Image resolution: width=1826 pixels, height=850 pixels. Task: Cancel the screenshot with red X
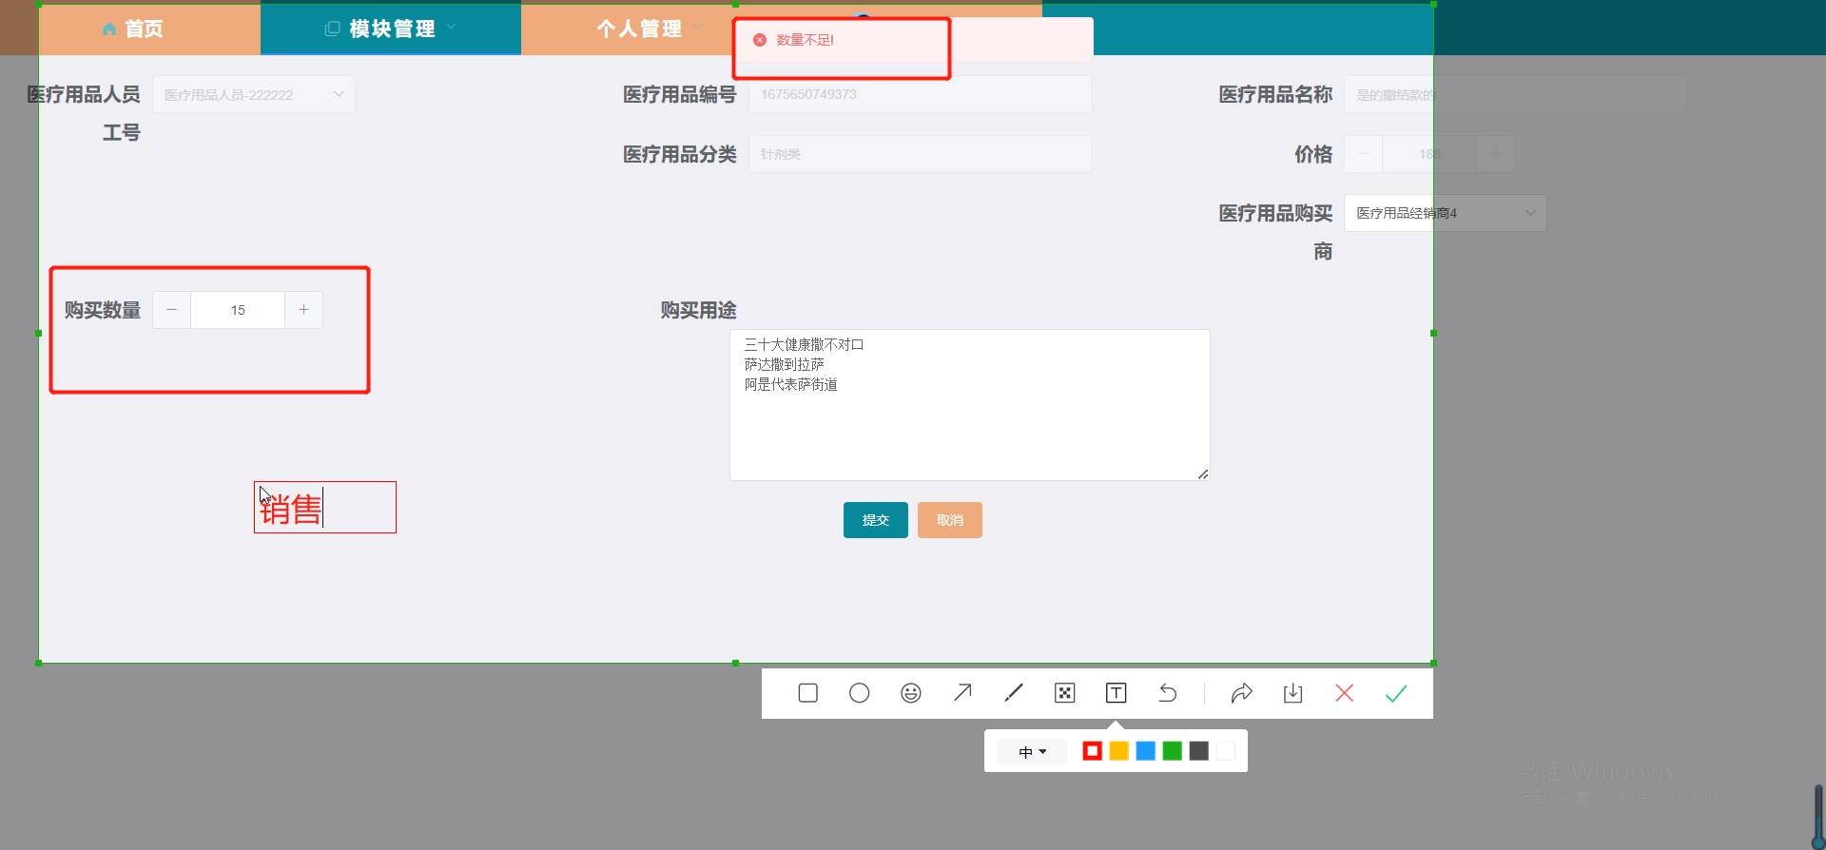1345,693
